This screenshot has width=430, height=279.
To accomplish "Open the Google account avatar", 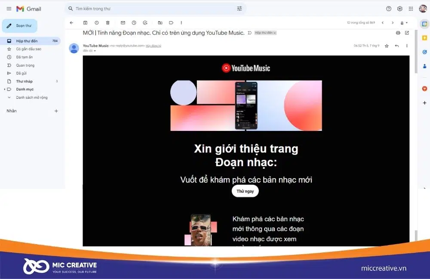I will 423,9.
